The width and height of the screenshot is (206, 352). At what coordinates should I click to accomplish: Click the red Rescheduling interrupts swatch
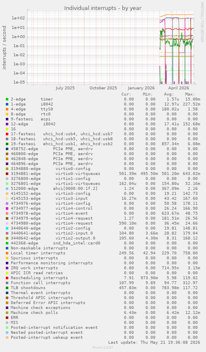click(7, 278)
